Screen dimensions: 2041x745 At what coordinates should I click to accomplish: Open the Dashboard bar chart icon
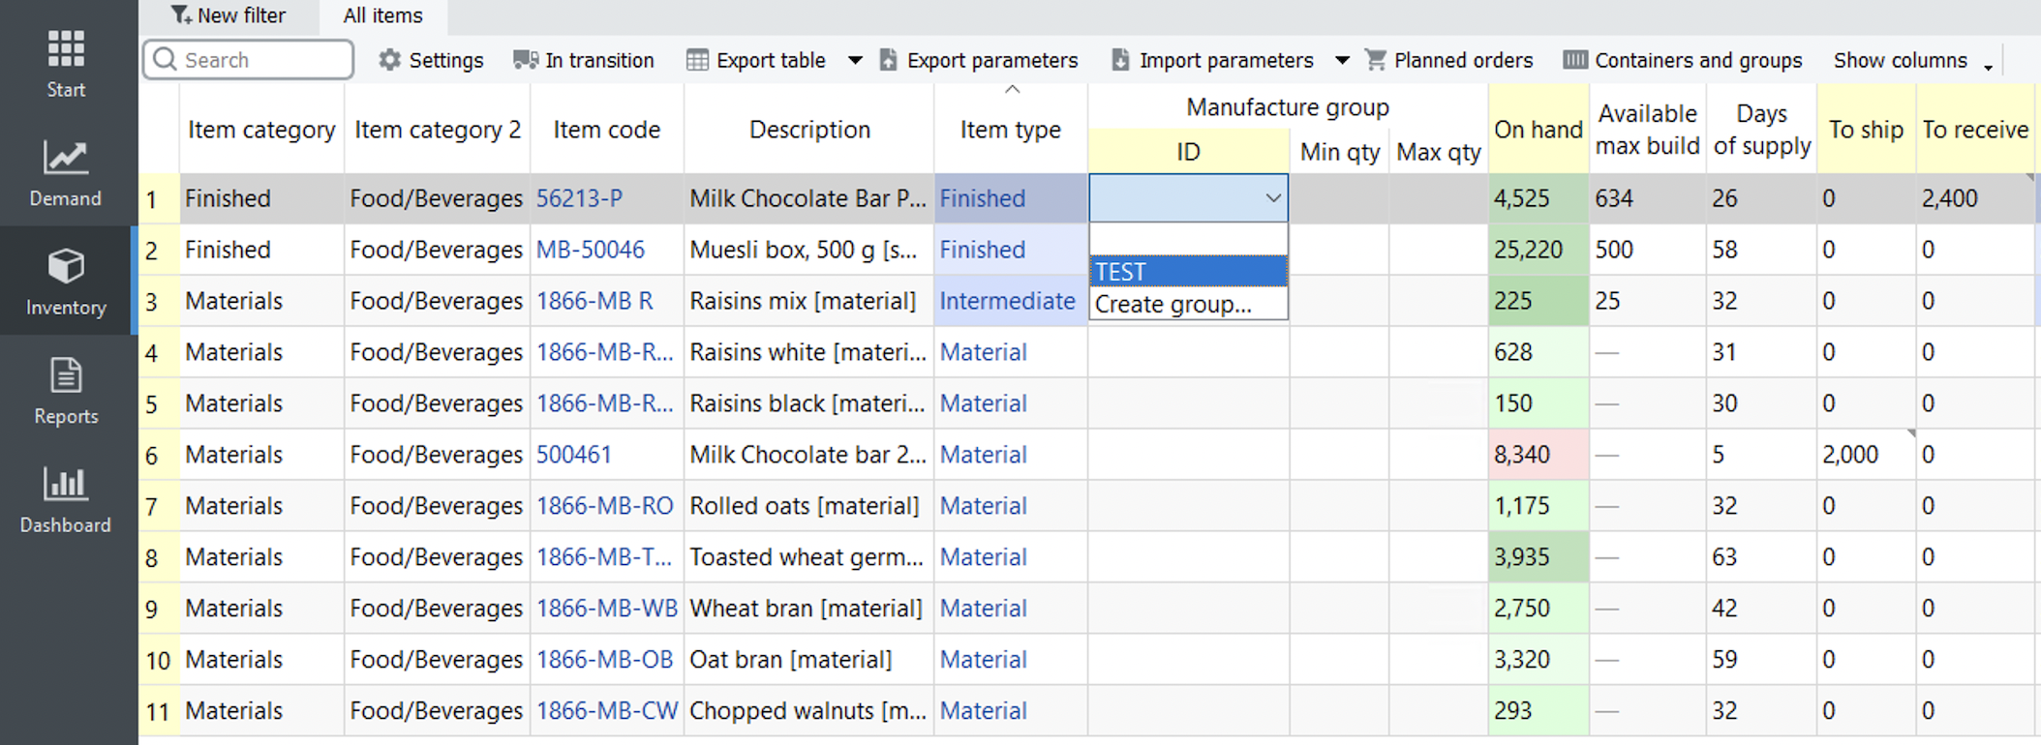(x=66, y=484)
